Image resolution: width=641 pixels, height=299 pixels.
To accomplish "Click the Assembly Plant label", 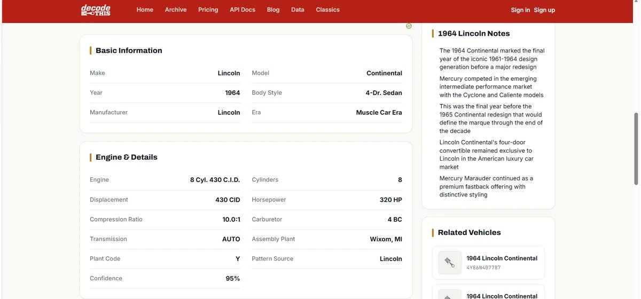I will (x=273, y=239).
